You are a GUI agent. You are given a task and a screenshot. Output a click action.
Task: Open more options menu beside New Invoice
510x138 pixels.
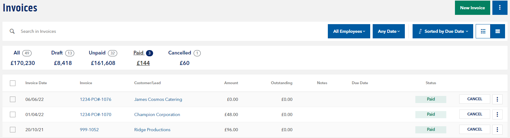click(x=500, y=8)
